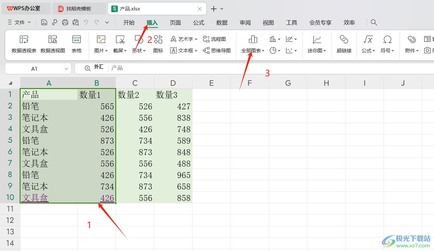The height and width of the screenshot is (251, 434).
Task: Insert a PivotChart (数据透视图)
Action: (x=53, y=44)
